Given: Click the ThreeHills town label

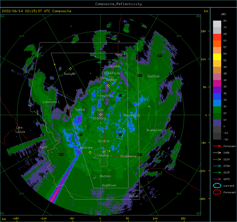Looking at the screenshot, I should [132, 115].
